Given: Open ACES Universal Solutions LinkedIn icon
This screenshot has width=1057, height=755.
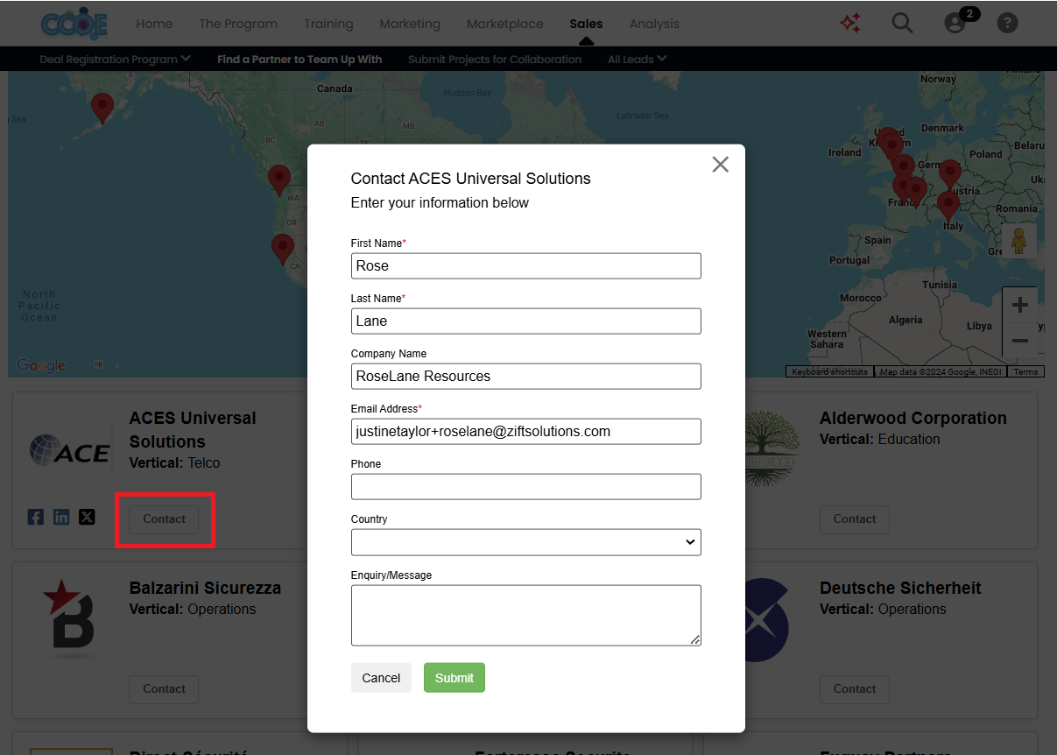Looking at the screenshot, I should point(61,517).
